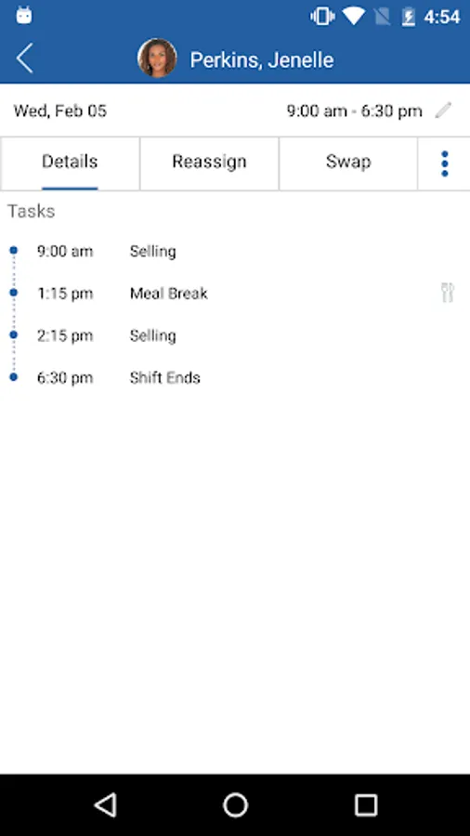470x836 pixels.
Task: Switch to the Details tab
Action: pyautogui.click(x=70, y=163)
